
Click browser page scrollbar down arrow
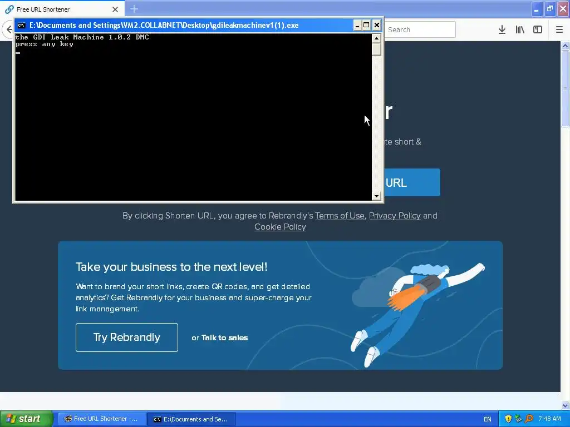coord(565,405)
